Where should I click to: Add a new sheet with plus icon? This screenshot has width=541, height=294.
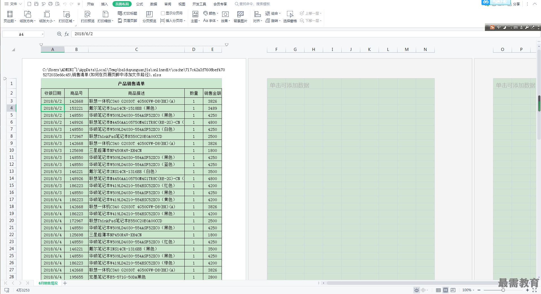click(65, 283)
